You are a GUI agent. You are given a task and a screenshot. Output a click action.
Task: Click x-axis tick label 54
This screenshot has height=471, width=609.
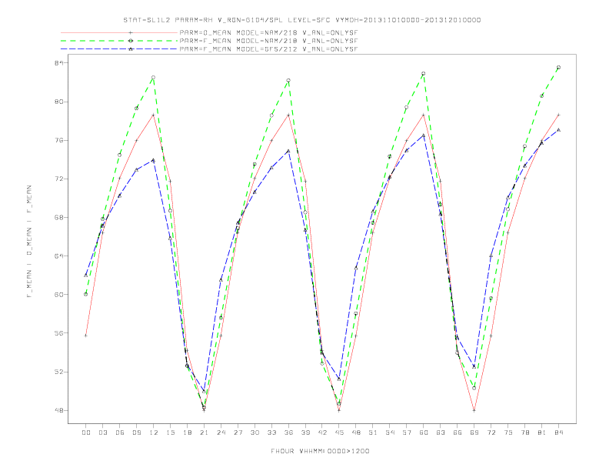click(x=390, y=433)
